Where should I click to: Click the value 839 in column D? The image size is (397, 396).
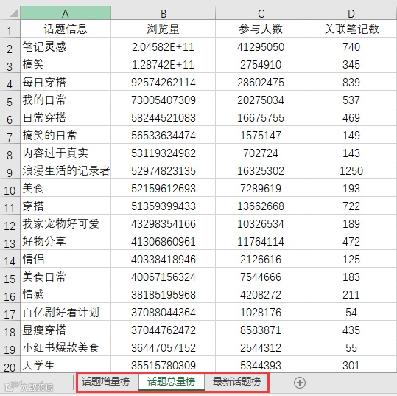[351, 83]
